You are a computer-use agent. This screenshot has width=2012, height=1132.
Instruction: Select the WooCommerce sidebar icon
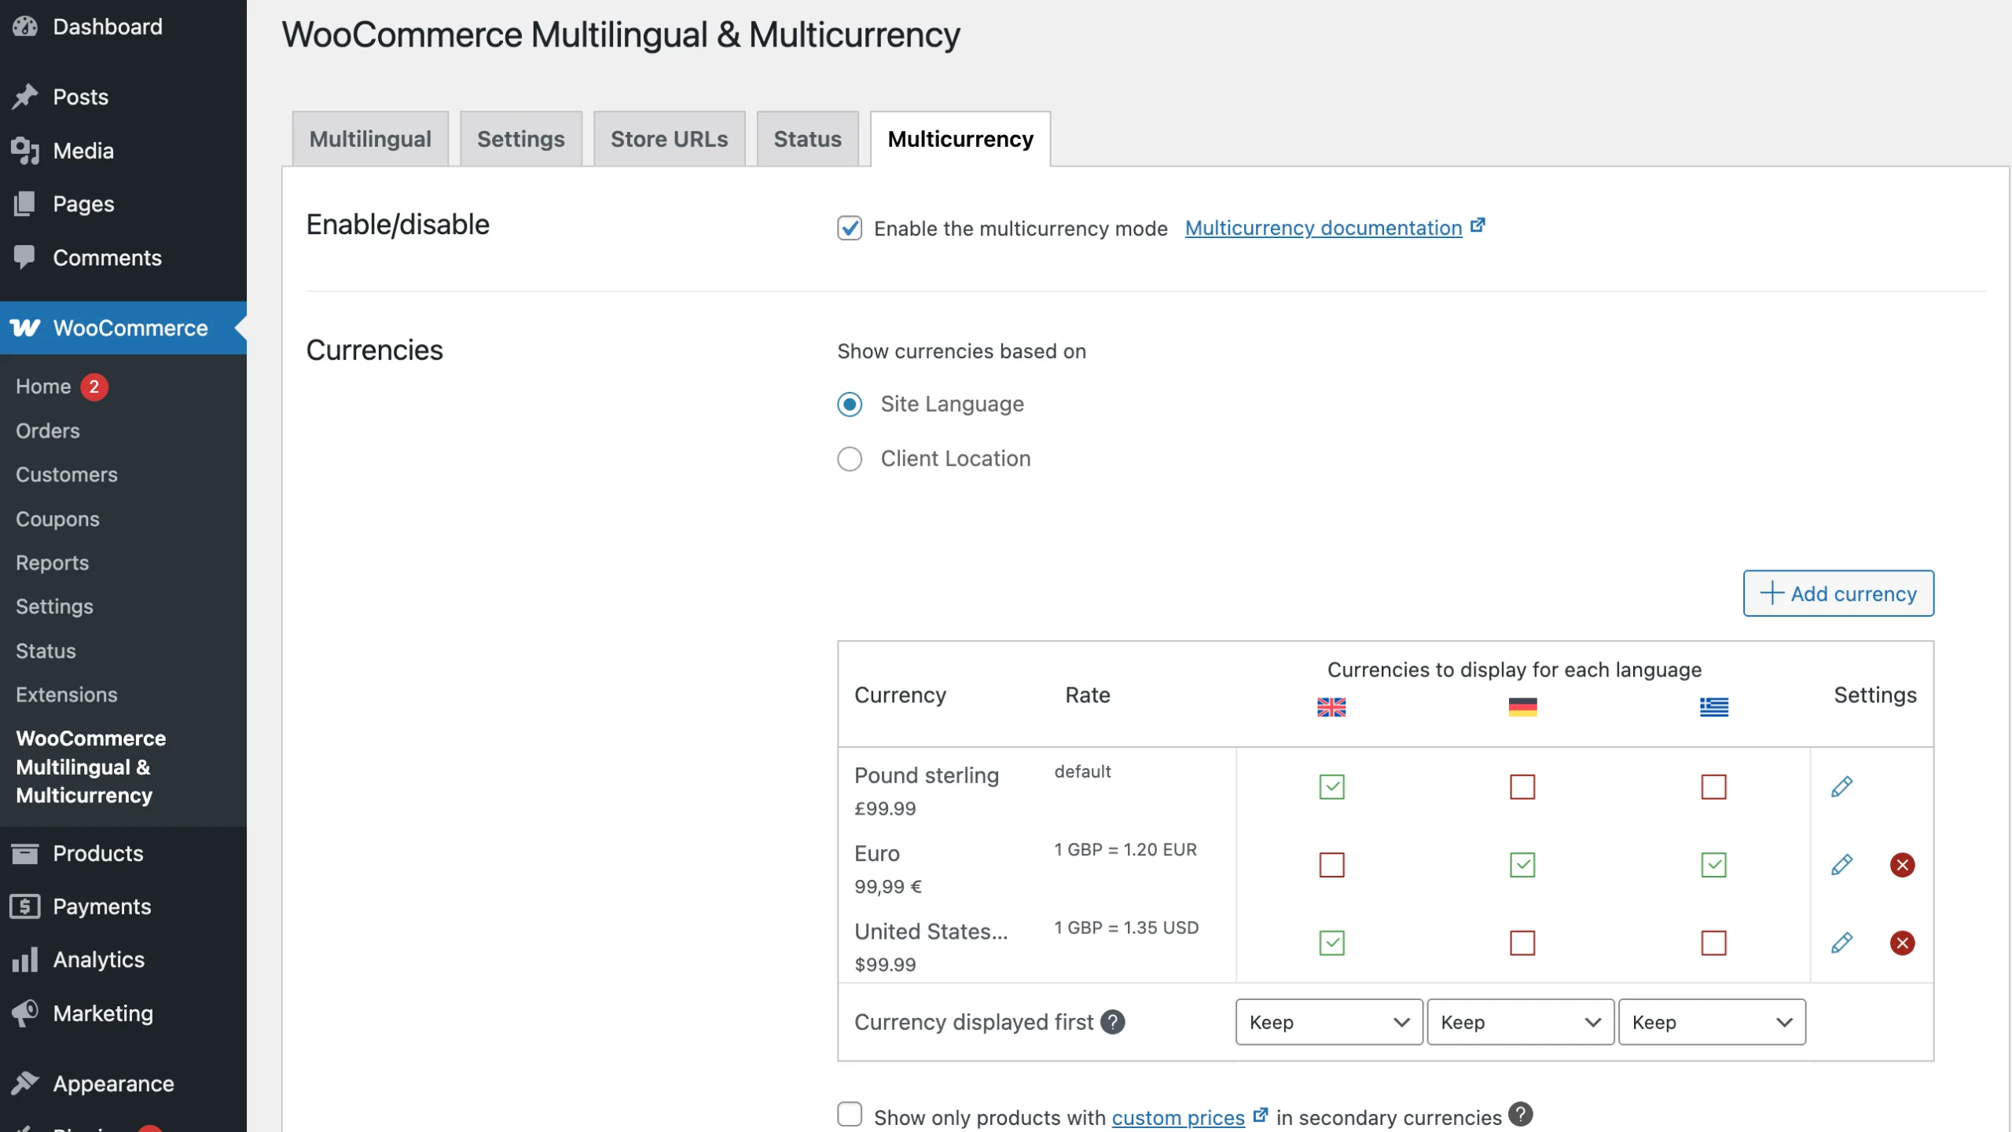tap(26, 328)
